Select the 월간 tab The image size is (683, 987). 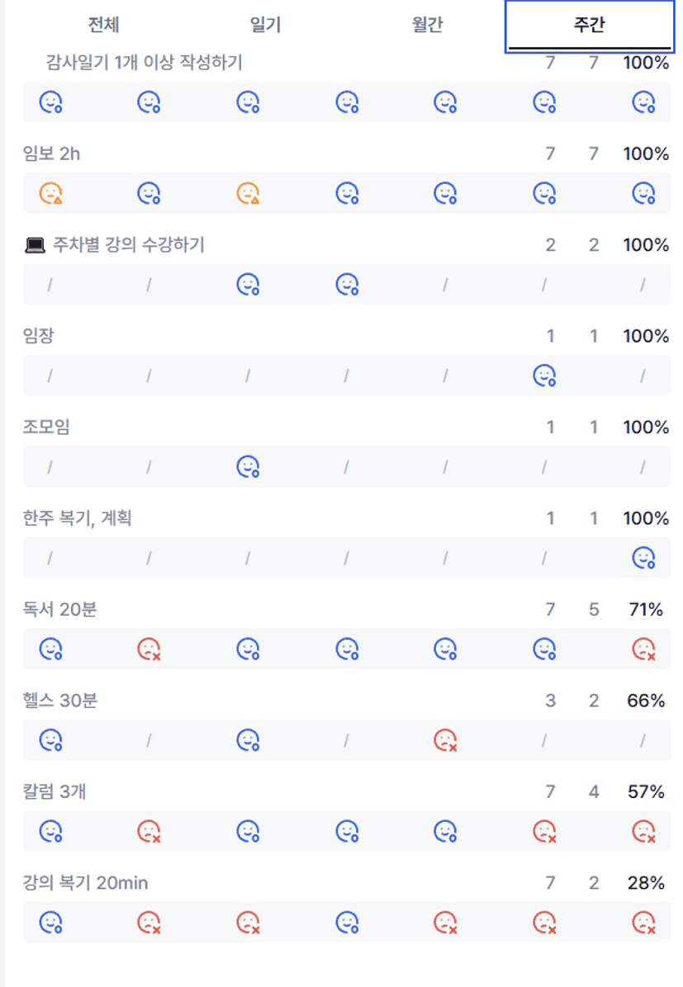427,25
